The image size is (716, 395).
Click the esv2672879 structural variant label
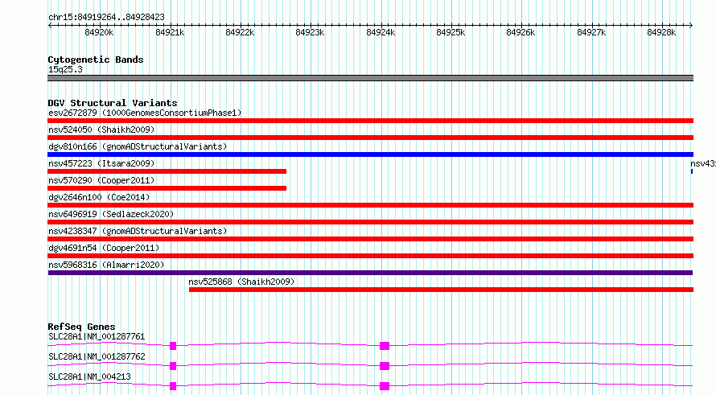pos(145,113)
